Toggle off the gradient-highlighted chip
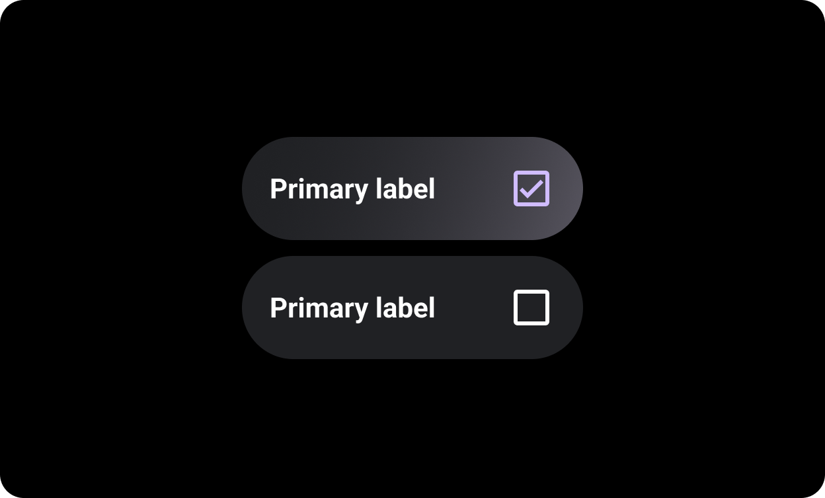 pyautogui.click(x=412, y=188)
